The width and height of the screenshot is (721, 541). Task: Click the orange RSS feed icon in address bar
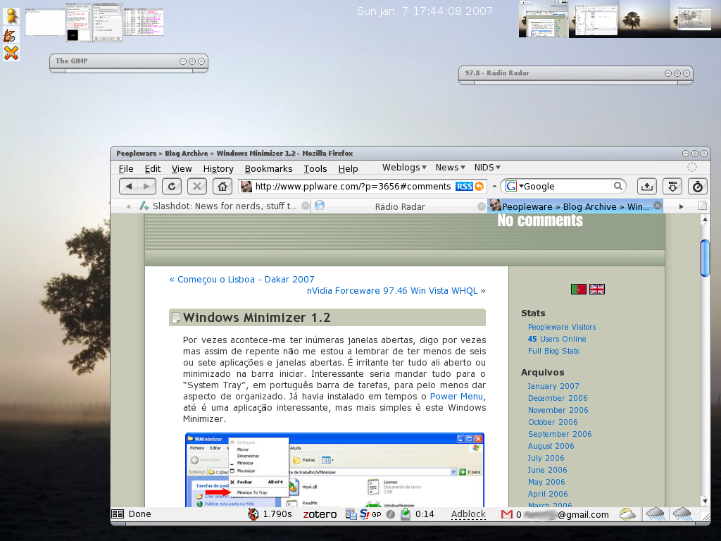click(x=479, y=187)
